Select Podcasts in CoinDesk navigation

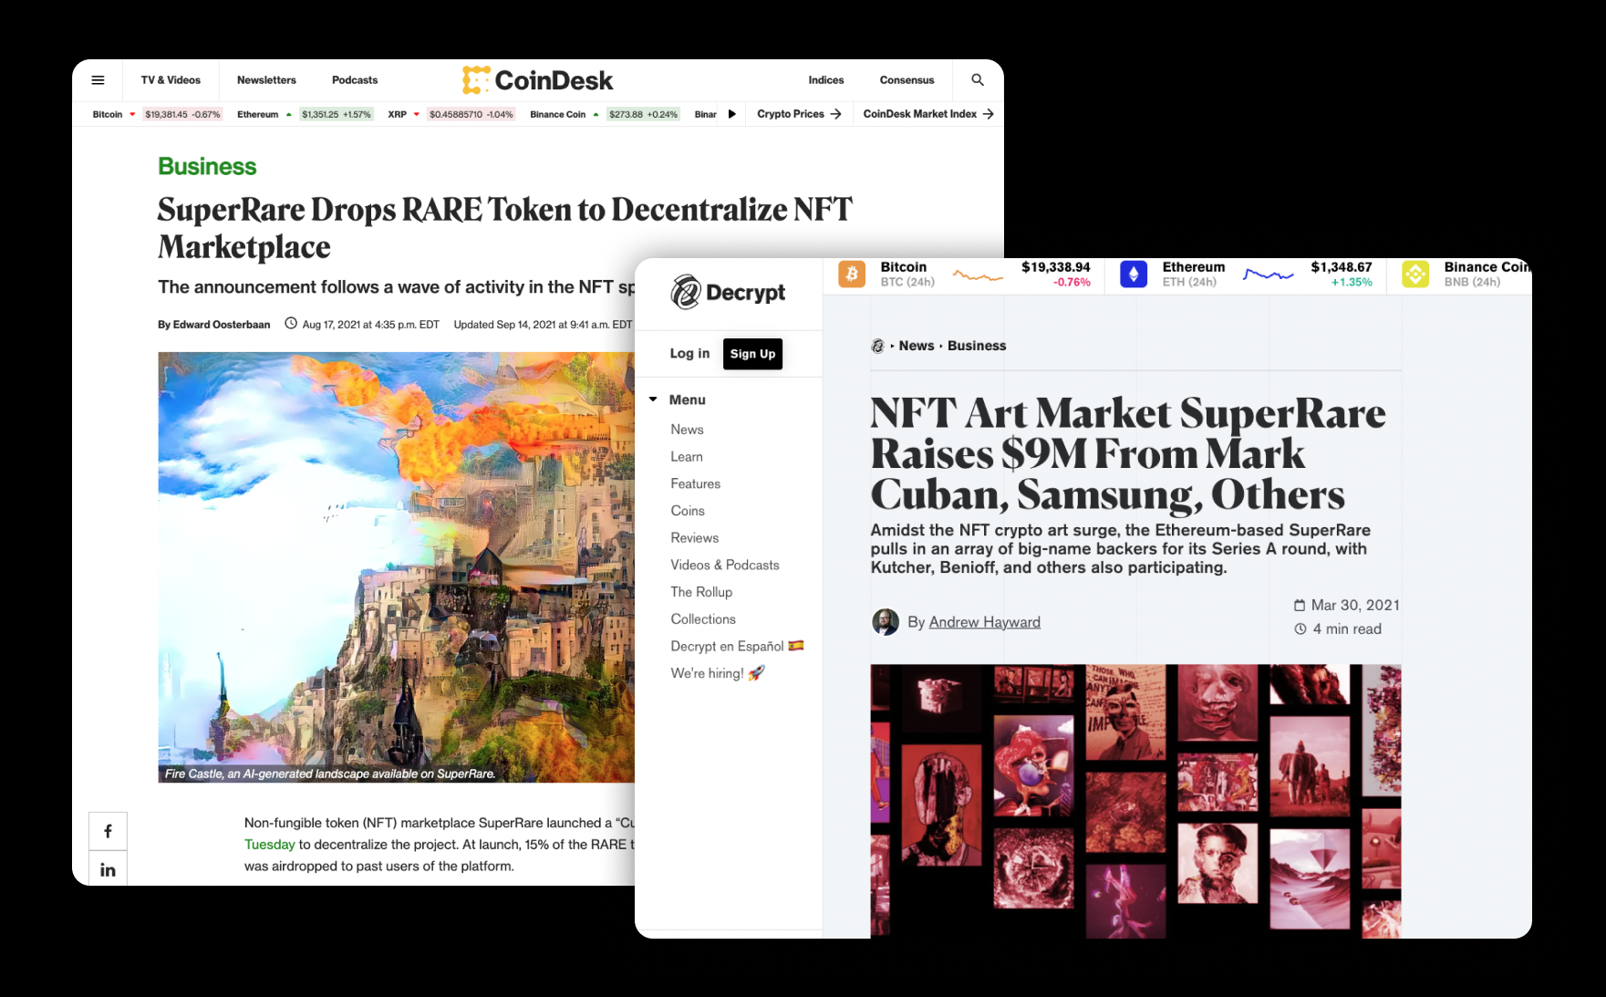[x=354, y=80]
